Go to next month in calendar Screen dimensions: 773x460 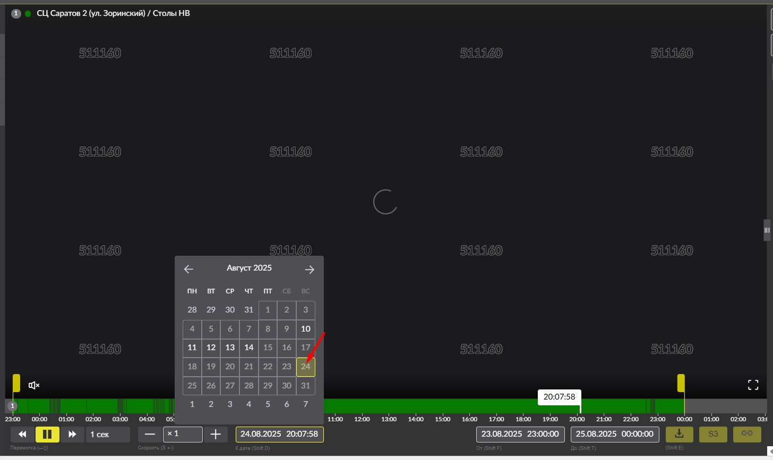point(310,270)
